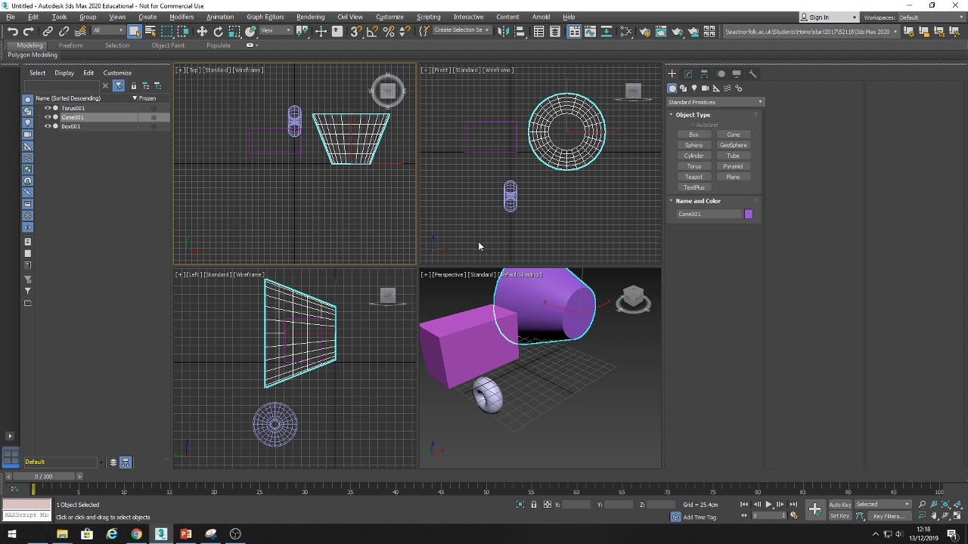Toggle visibility eye of Cone001

(48, 117)
